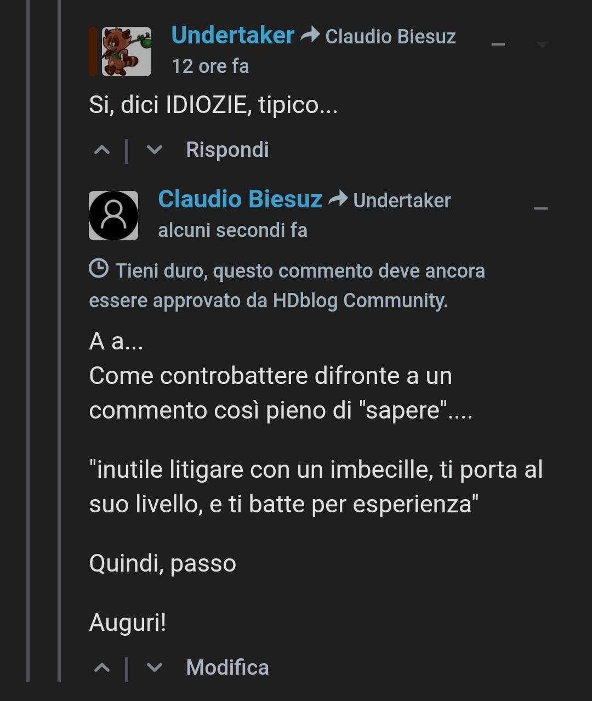Click reply arrow icon after Undertaker's name
The width and height of the screenshot is (592, 701).
click(310, 36)
